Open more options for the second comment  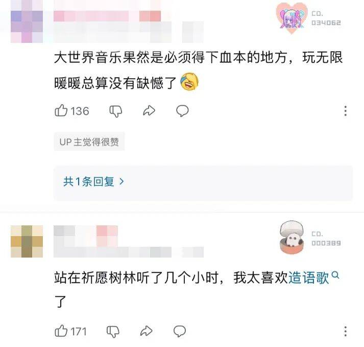pyautogui.click(x=346, y=331)
